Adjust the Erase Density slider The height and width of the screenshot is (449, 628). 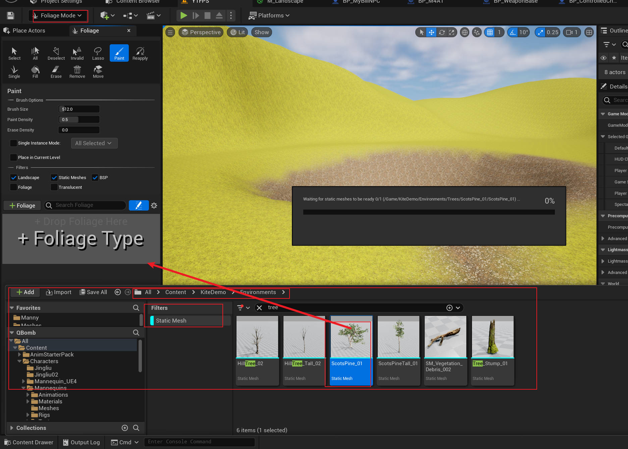click(x=79, y=130)
